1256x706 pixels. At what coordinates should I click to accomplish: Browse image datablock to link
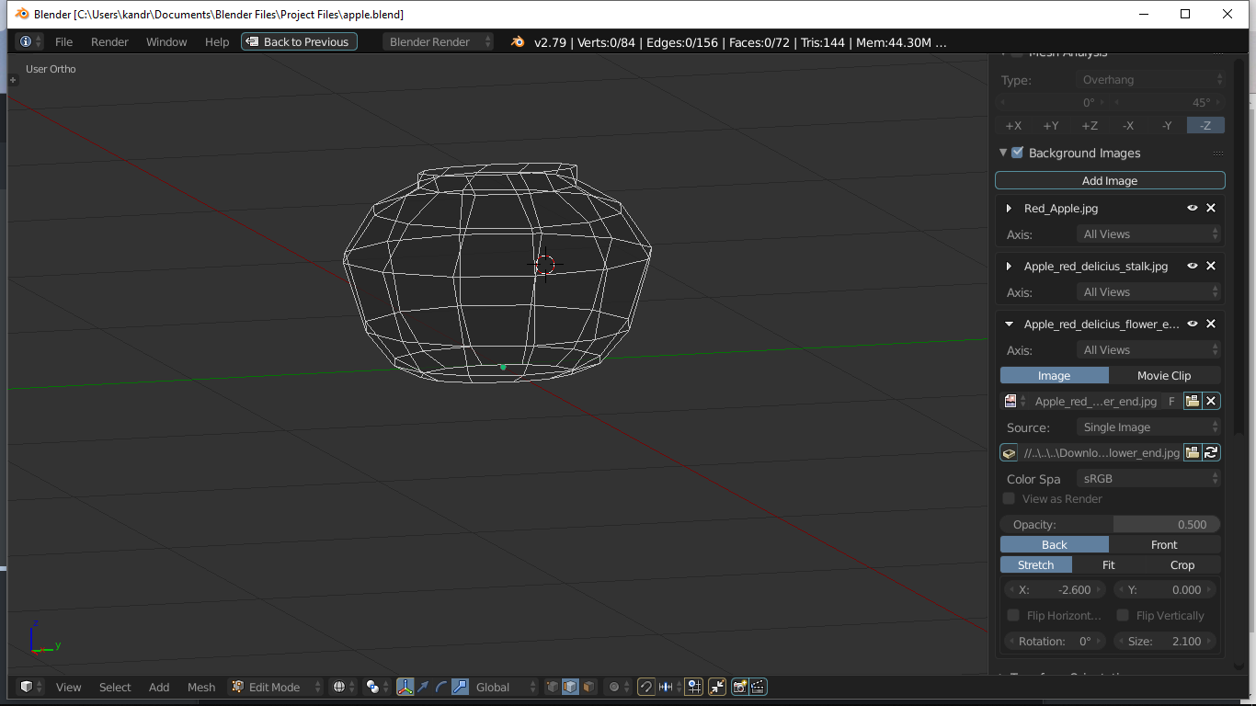(x=1014, y=401)
